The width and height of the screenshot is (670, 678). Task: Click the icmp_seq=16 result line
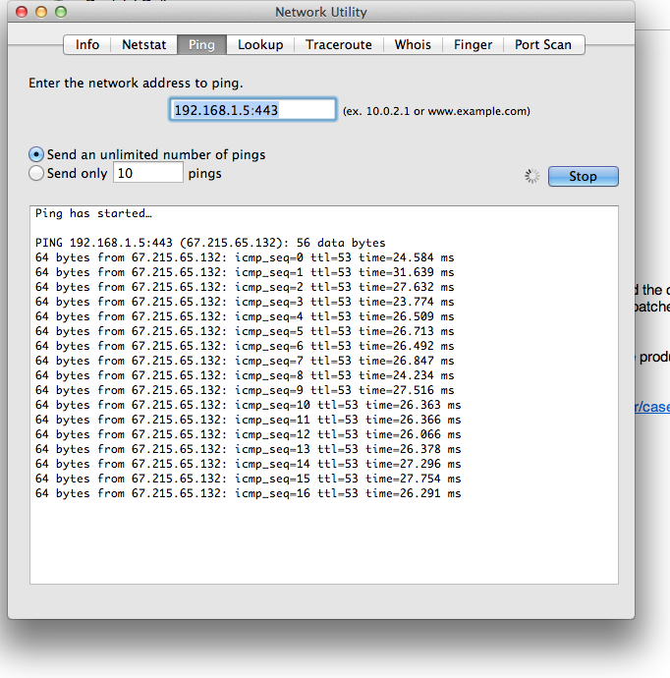point(249,493)
